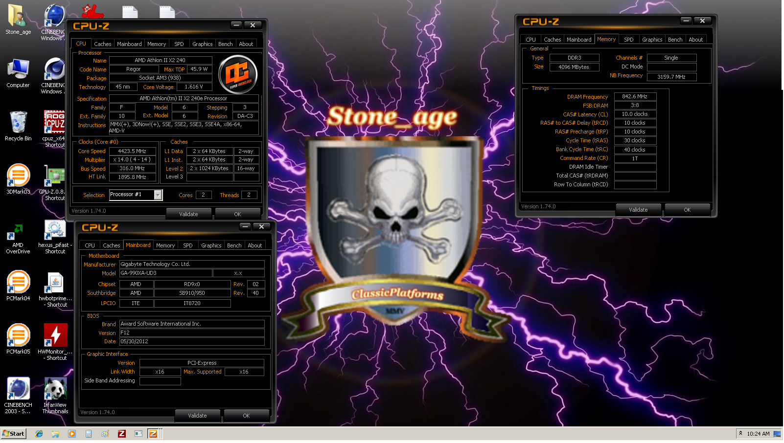Select Memory tab in the Mainboard window
The height and width of the screenshot is (443, 784).
click(x=165, y=245)
